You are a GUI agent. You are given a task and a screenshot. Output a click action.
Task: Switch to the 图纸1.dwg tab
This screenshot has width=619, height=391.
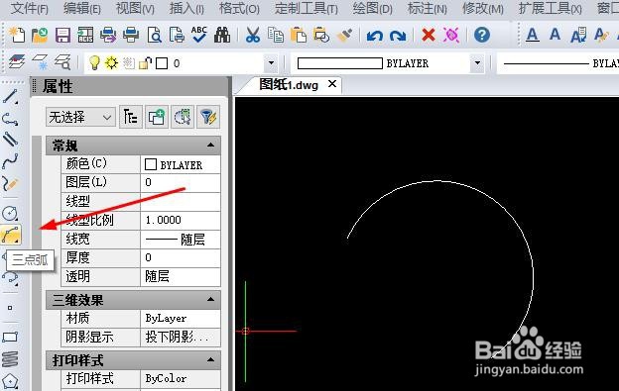coord(289,84)
